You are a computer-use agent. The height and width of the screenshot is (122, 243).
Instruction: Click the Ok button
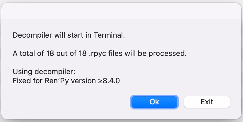click(x=154, y=102)
